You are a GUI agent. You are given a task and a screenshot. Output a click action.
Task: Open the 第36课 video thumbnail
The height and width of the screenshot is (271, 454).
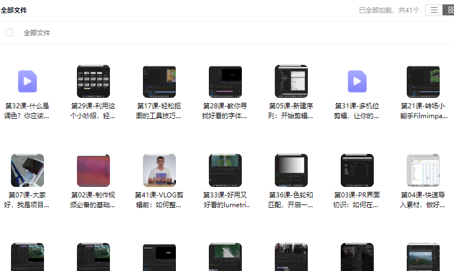pyautogui.click(x=291, y=170)
